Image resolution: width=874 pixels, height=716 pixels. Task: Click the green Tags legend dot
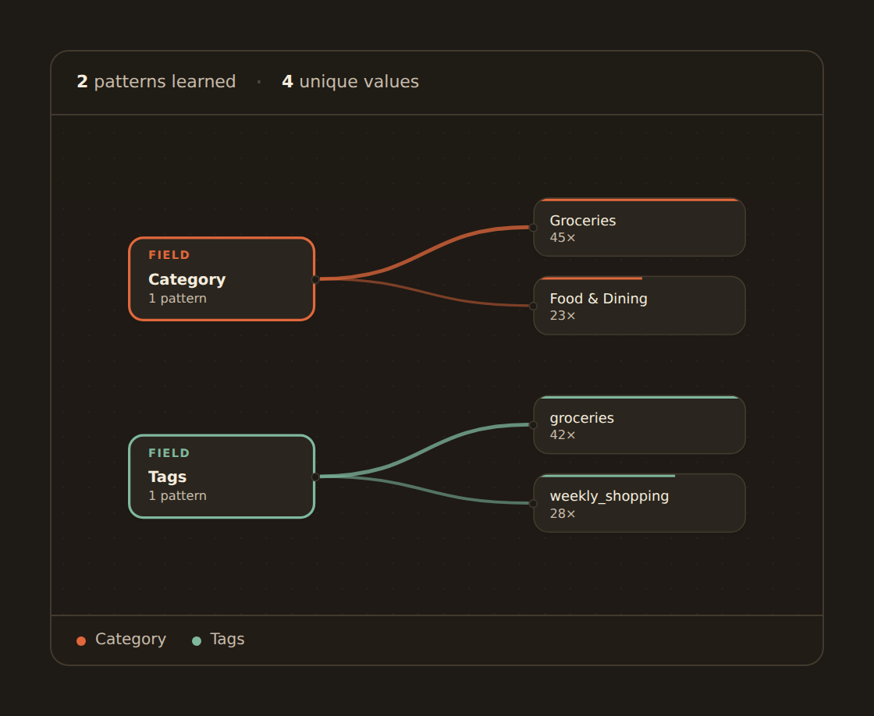tap(196, 641)
